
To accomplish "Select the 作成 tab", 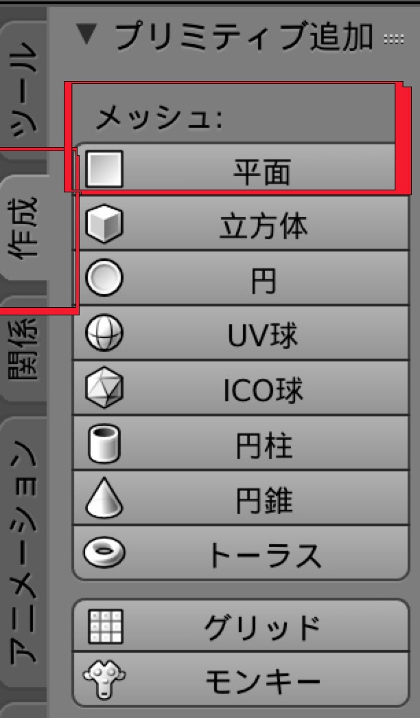I will tap(29, 229).
